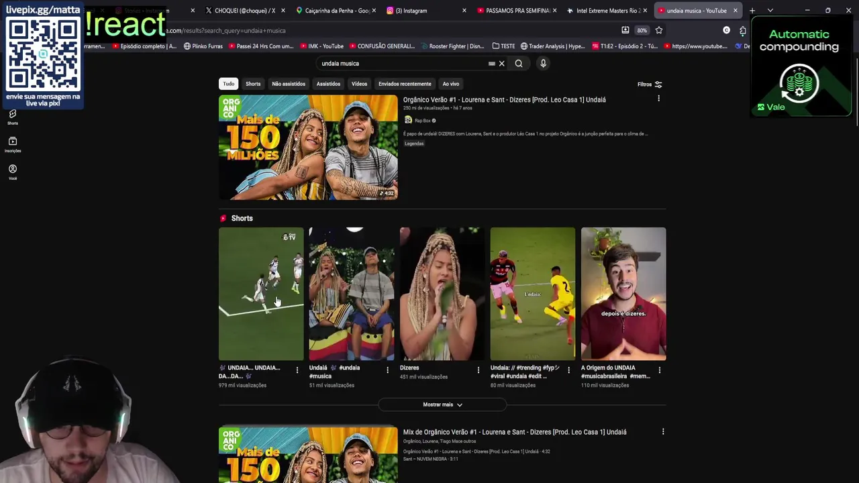Open browser extensions puzzle icon
The image size is (859, 483).
click(743, 30)
